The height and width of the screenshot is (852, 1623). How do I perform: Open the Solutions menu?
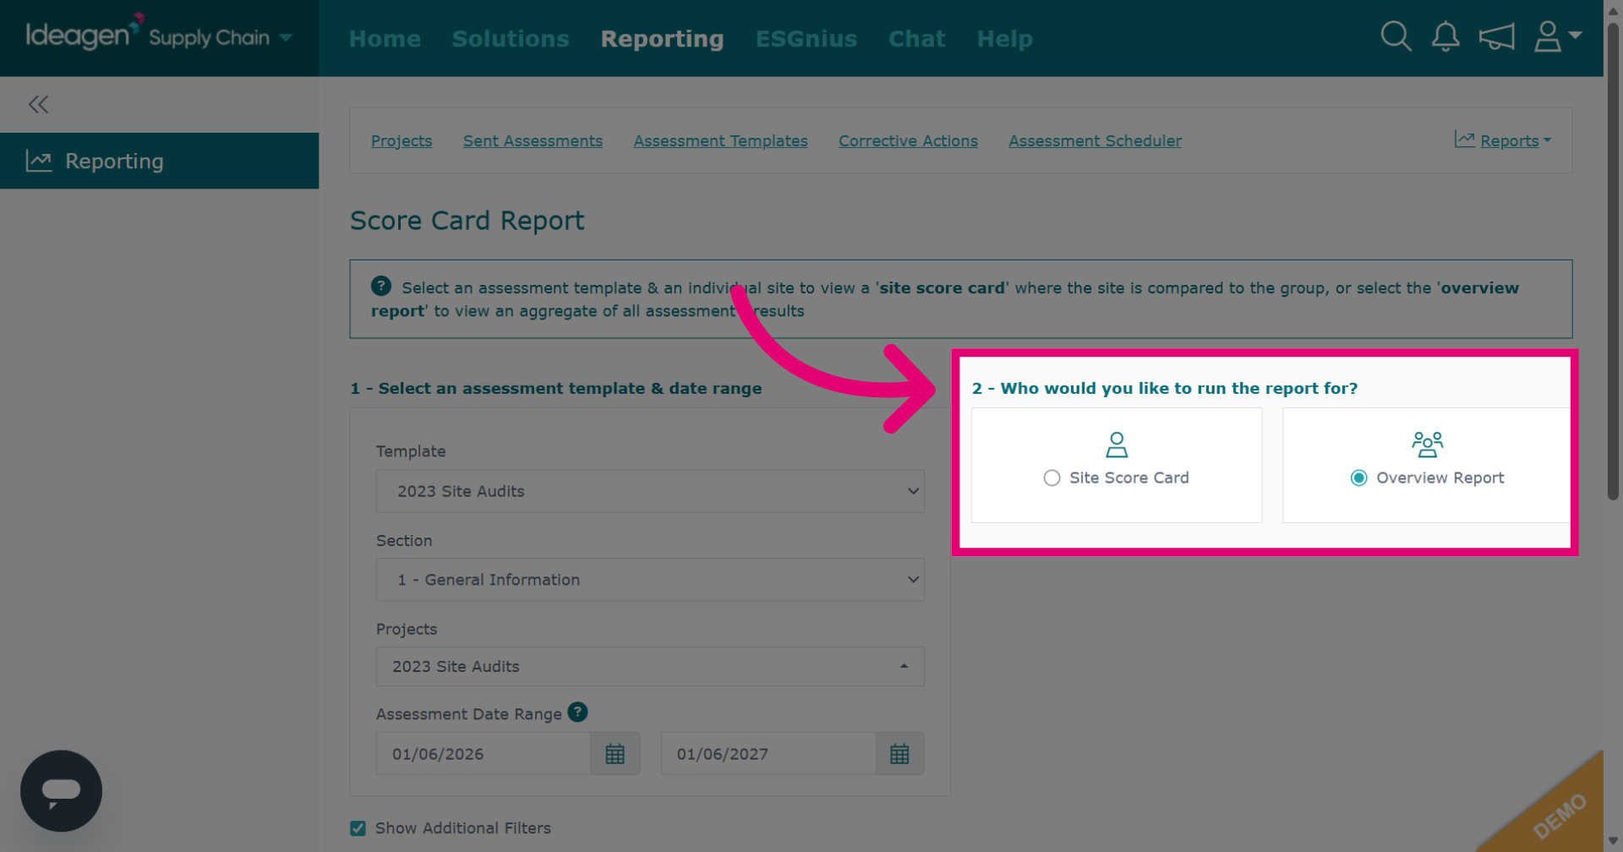click(511, 39)
